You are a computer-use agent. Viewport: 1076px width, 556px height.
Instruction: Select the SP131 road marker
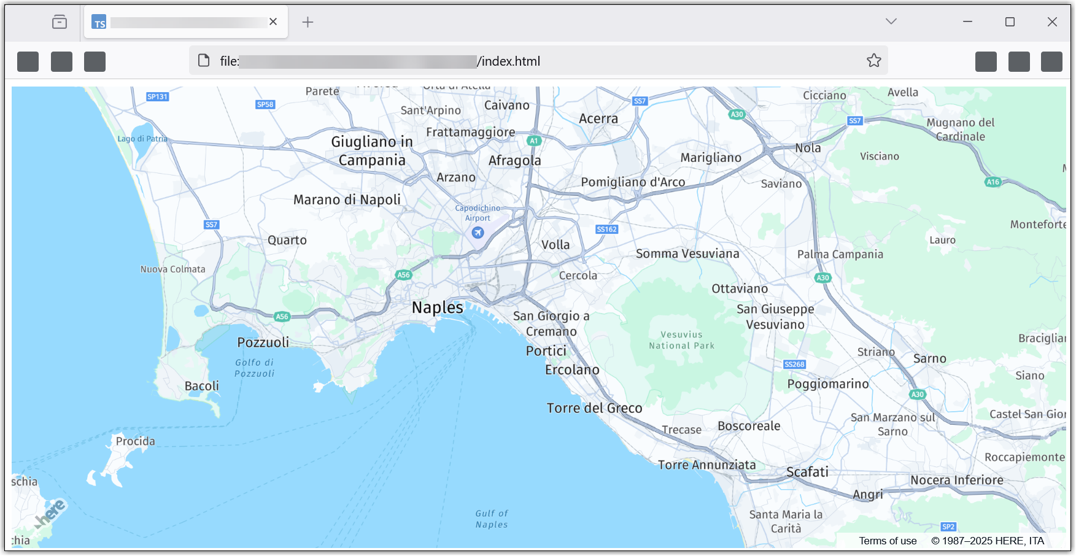point(157,96)
